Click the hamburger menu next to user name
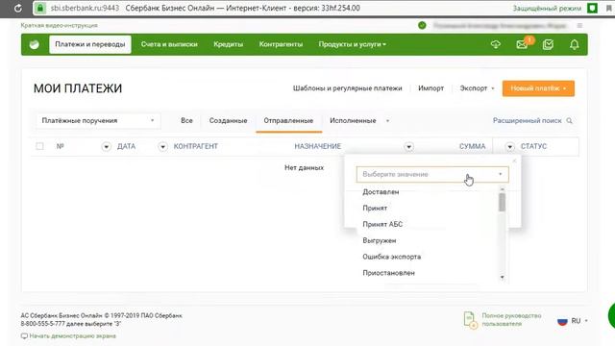 tap(579, 26)
